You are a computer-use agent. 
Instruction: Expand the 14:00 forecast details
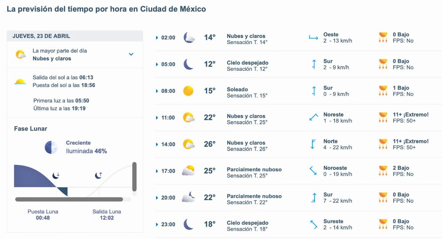click(157, 144)
